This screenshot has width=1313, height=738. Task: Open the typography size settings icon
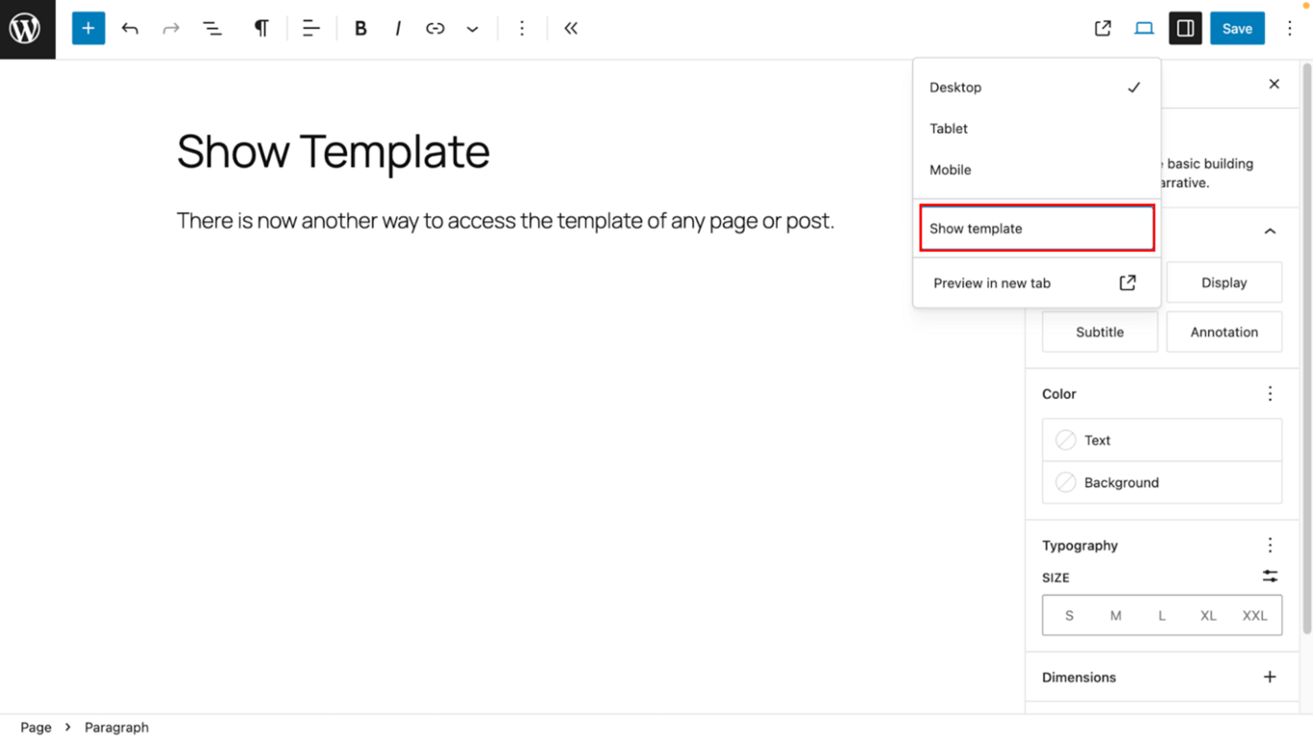coord(1270,577)
